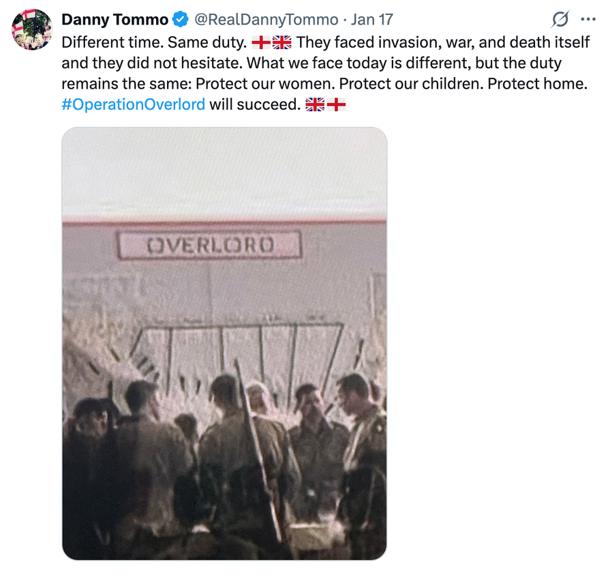608x580 pixels.
Task: Click the England flag emoji after "Same duty."
Action: [x=261, y=42]
